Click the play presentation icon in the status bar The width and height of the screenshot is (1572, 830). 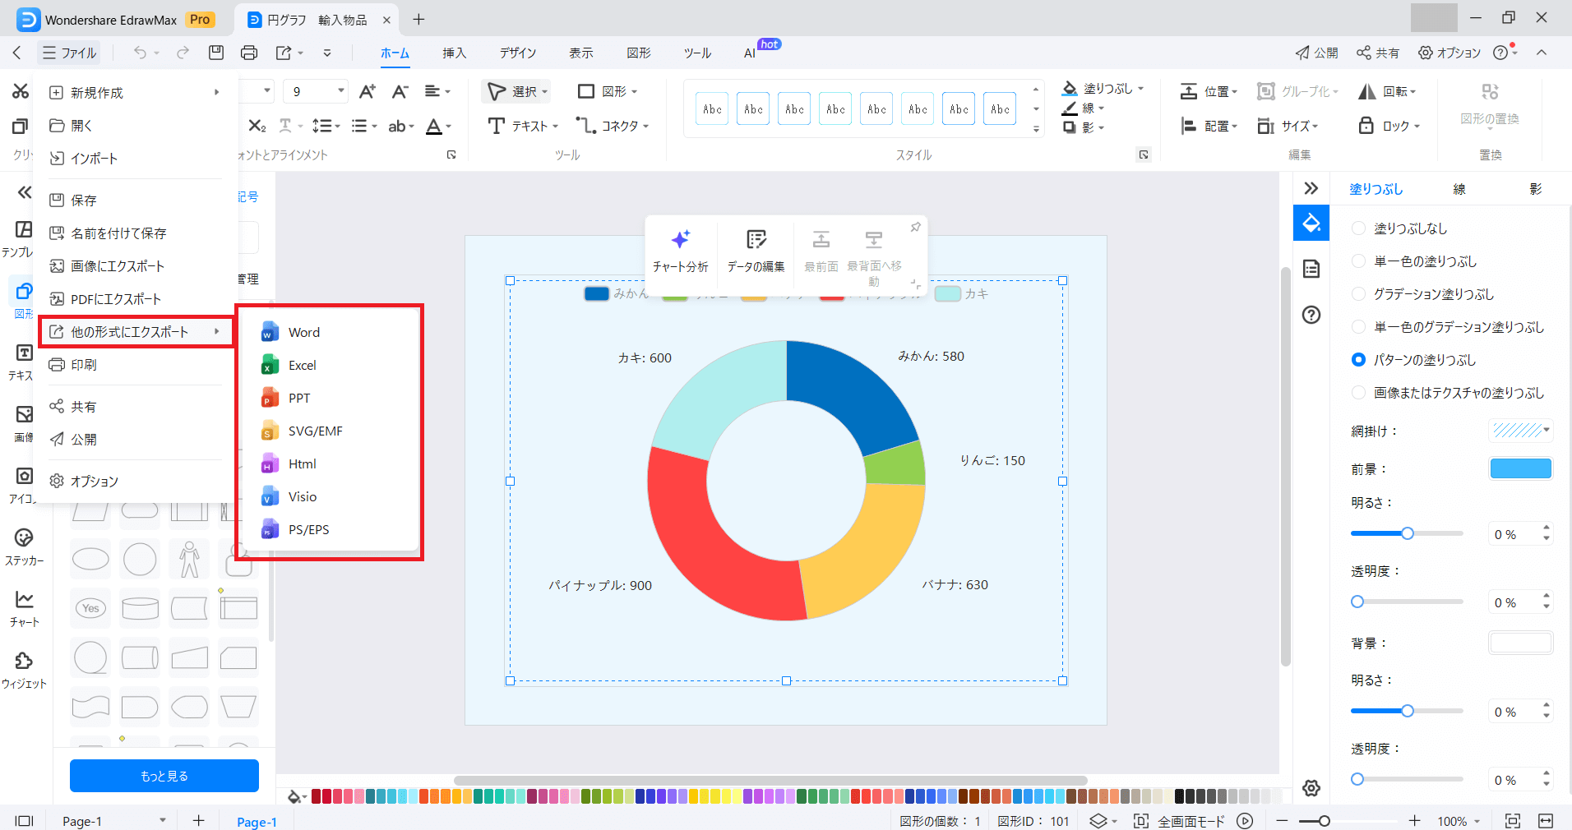[1245, 821]
